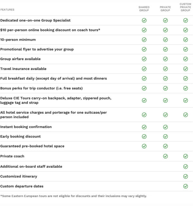Click Custom Private Group checkmark for Customized itinerary

(x=186, y=176)
